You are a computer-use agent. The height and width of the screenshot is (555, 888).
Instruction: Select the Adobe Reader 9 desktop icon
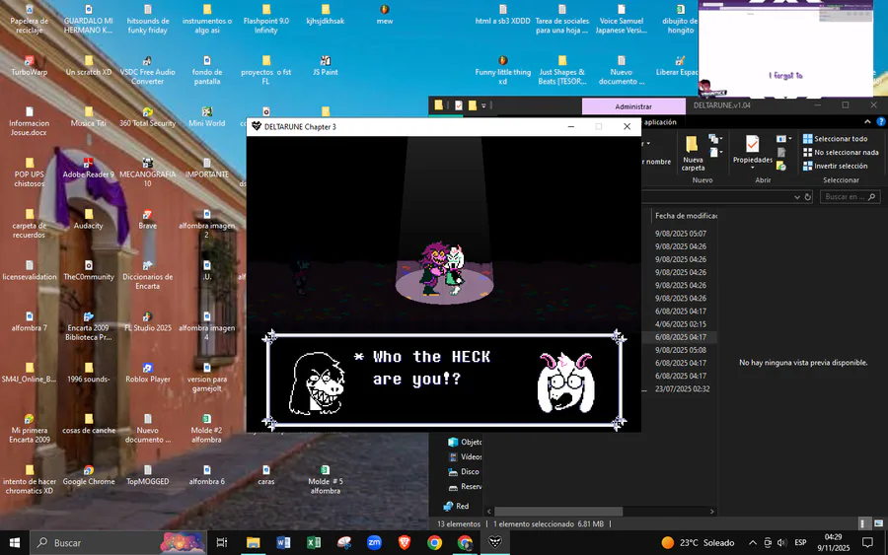point(89,168)
